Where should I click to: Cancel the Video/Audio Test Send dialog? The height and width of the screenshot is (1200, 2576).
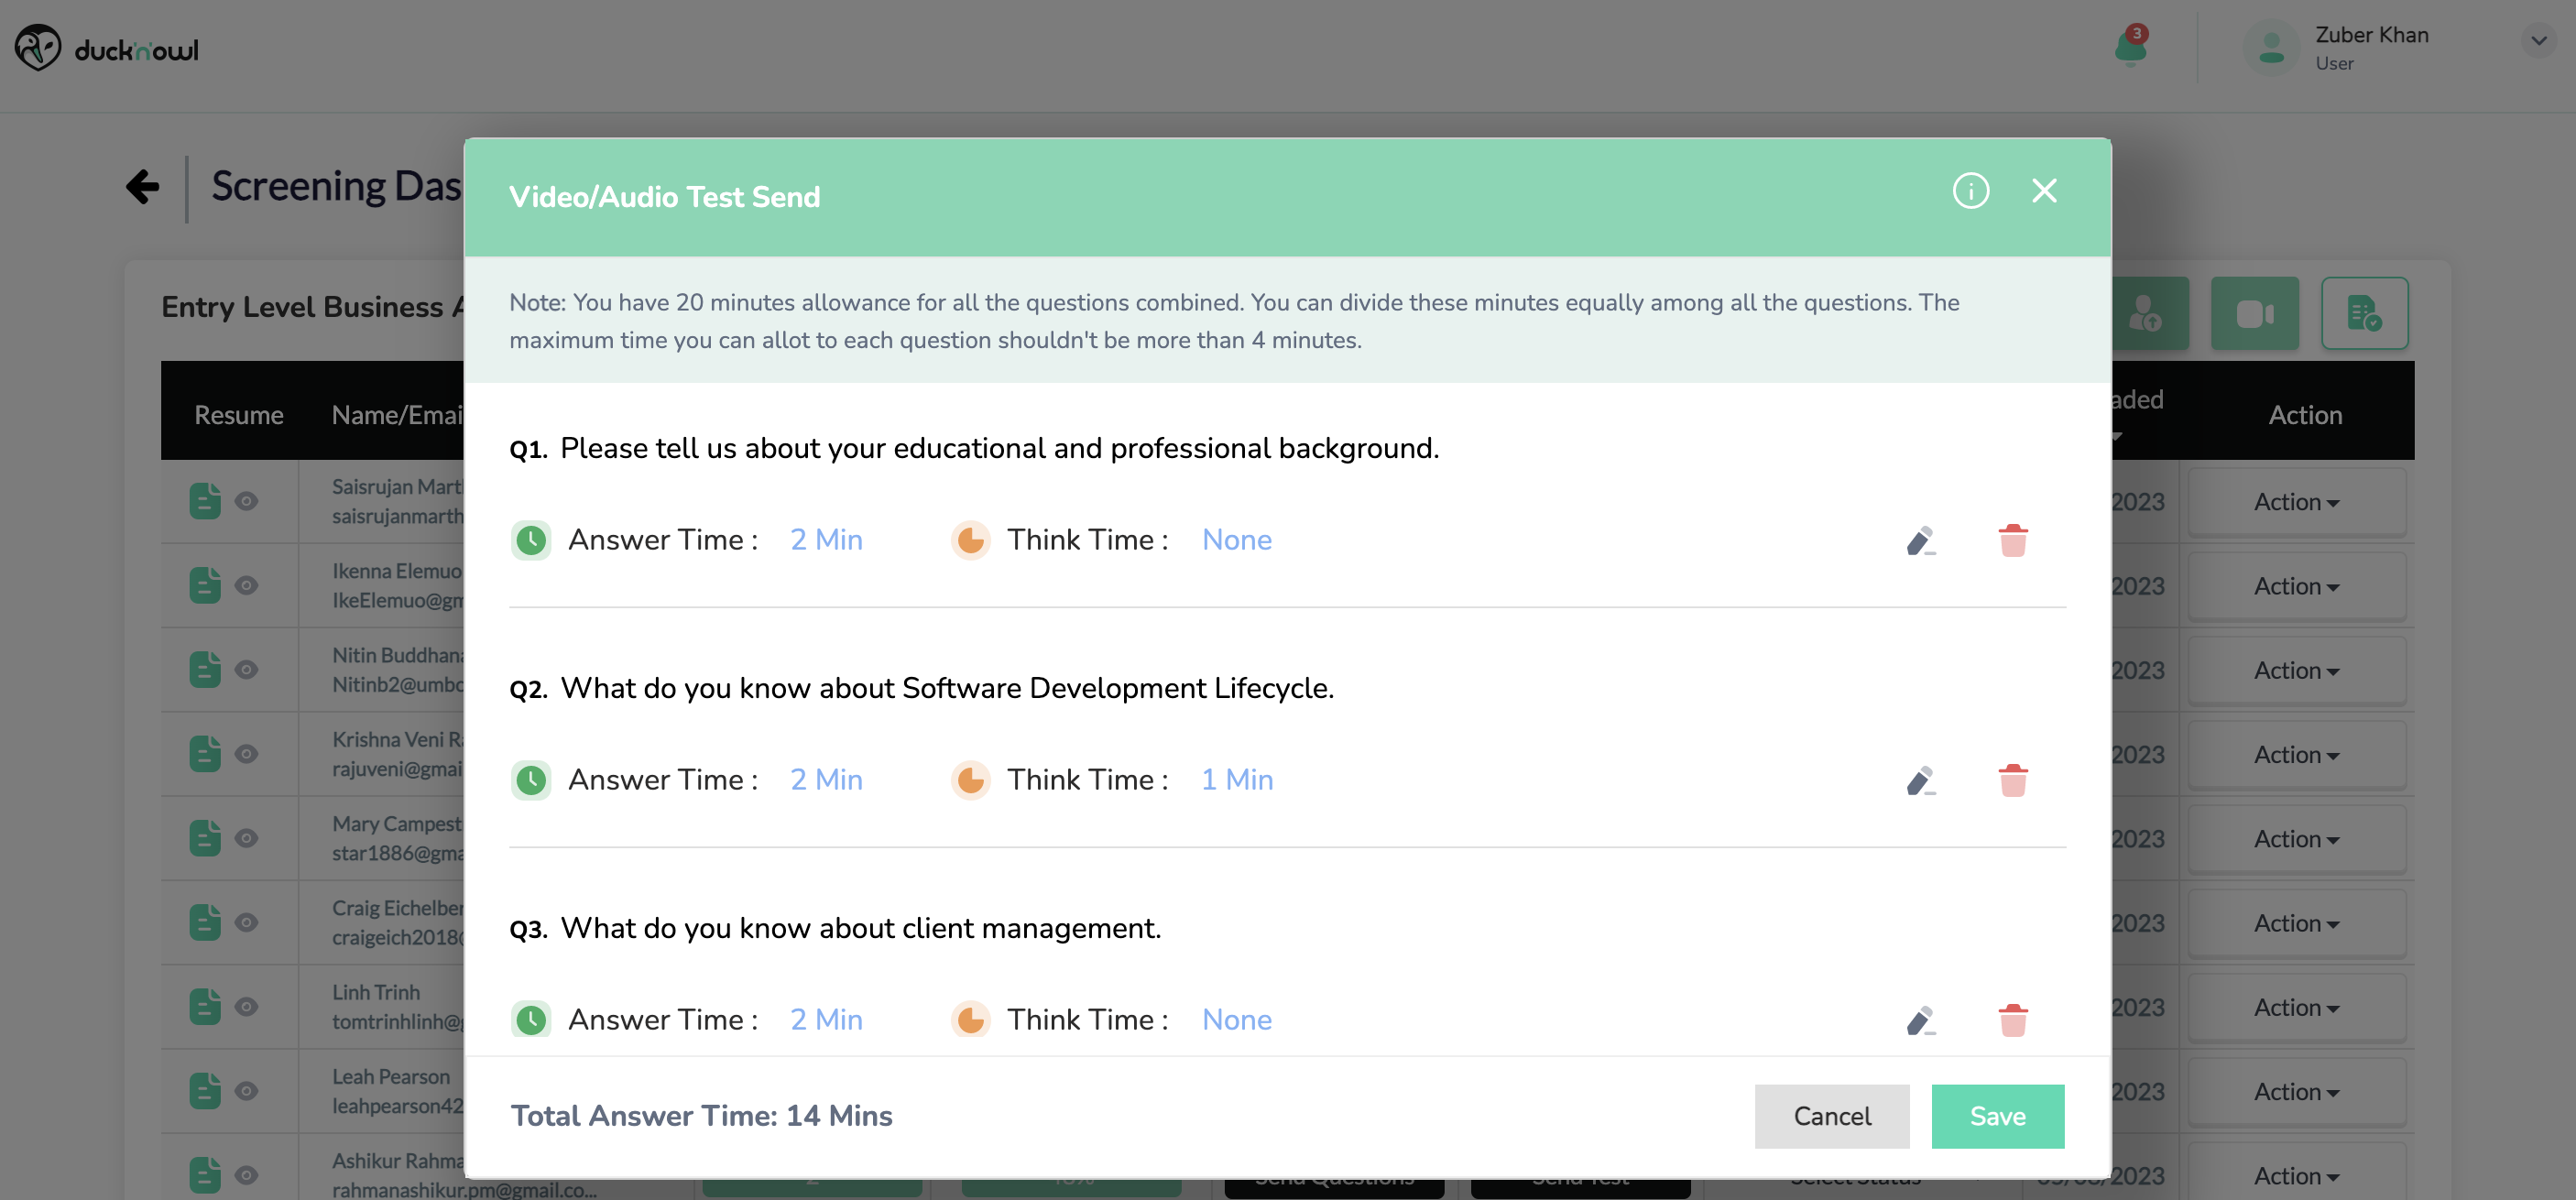(x=1831, y=1116)
